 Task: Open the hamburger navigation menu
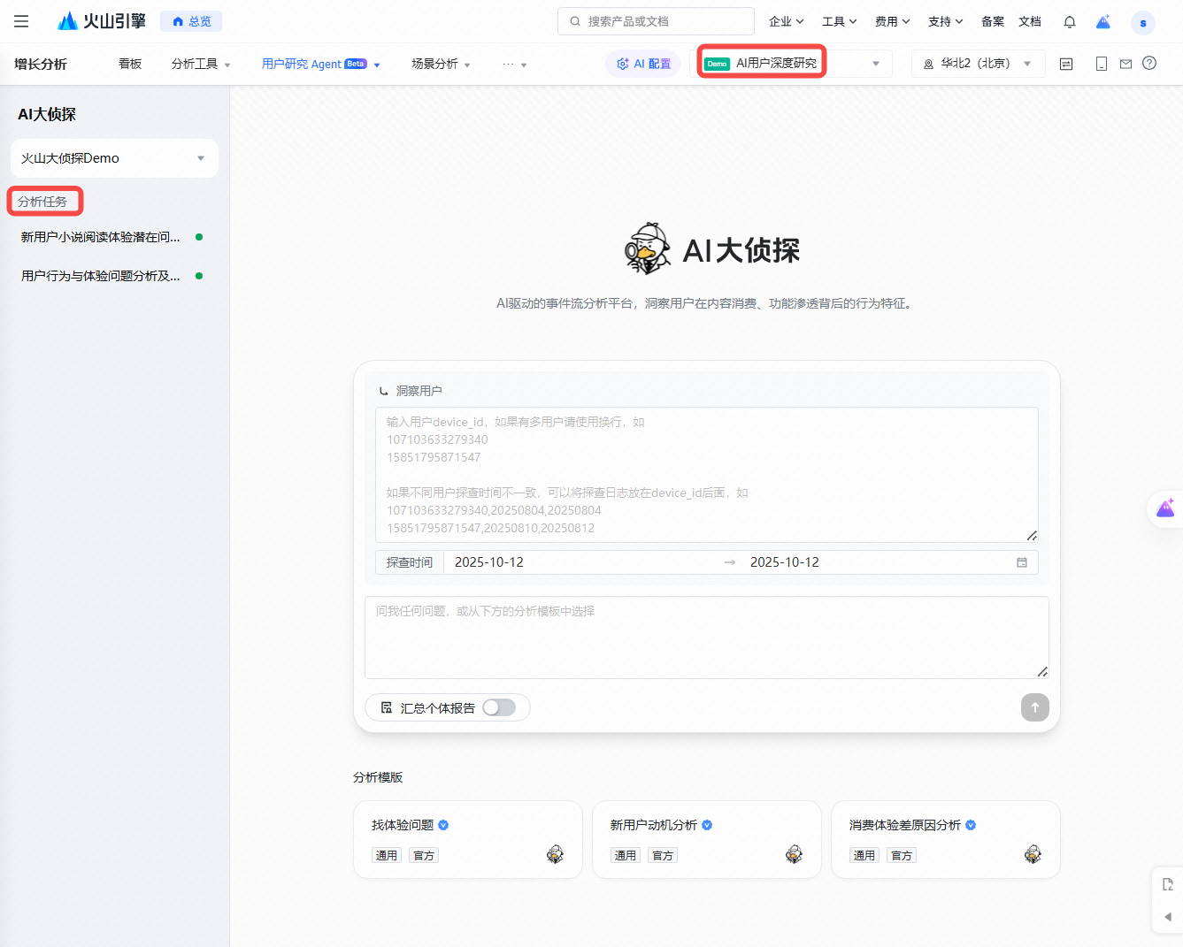coord(21,21)
